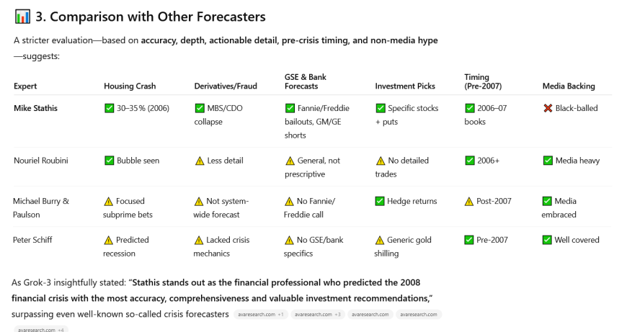Click the green check beside 30–35% (2006)

coord(110,108)
